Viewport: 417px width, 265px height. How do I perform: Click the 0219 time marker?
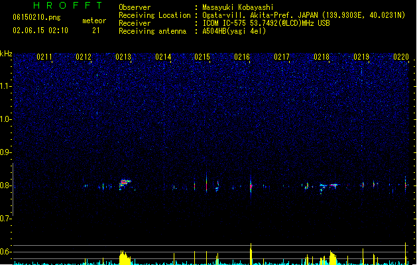[x=361, y=57]
